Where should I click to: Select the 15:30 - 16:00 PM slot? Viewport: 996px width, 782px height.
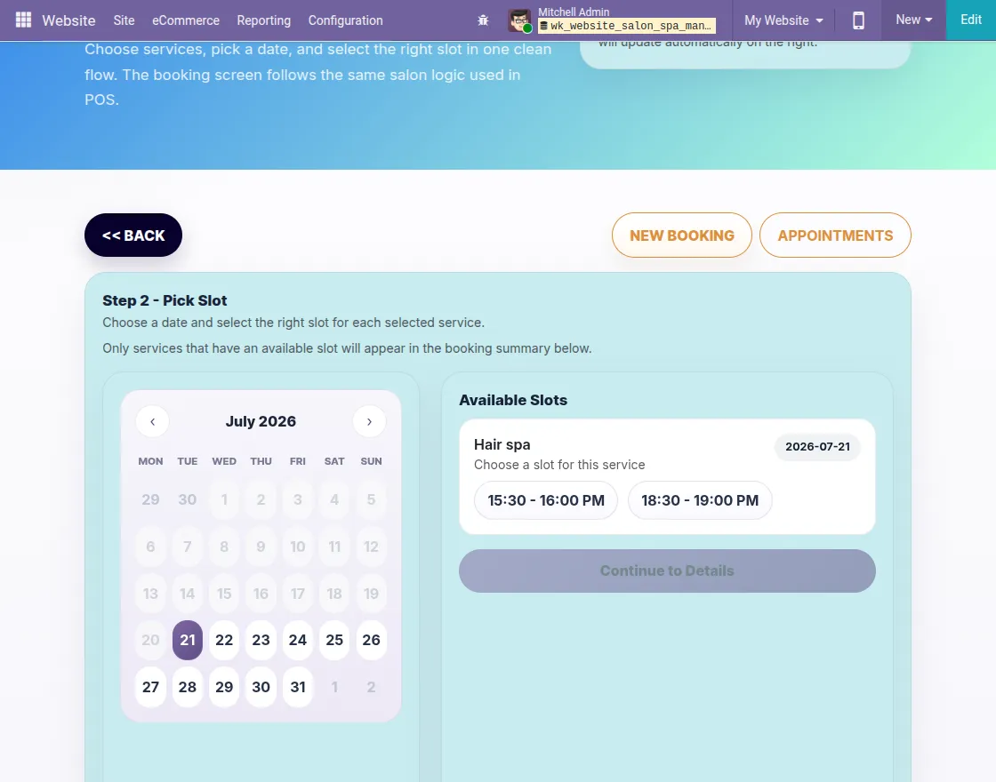(x=546, y=500)
